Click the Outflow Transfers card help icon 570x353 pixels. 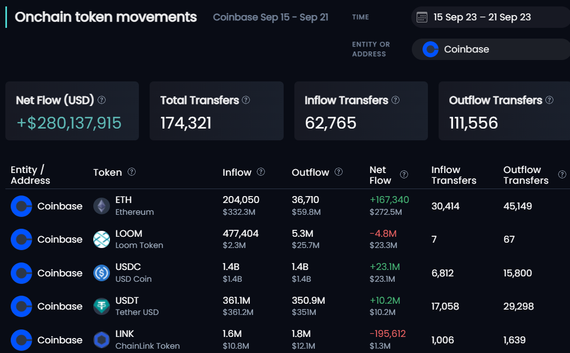click(550, 100)
